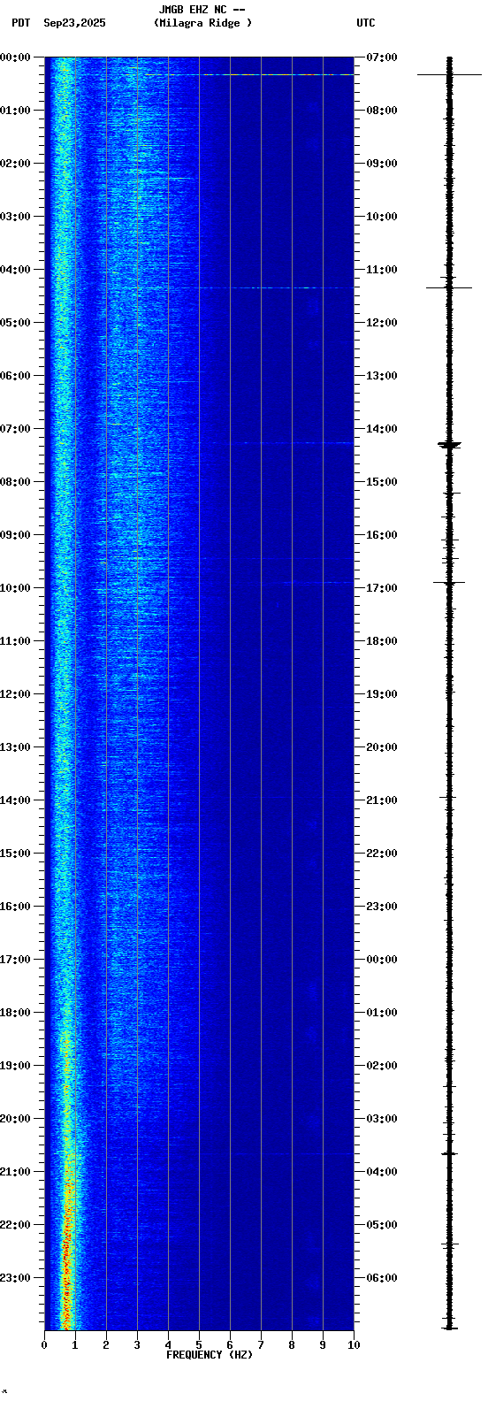This screenshot has height=1401, width=488.
Task: Click the frequency axis value 7
Action: [x=261, y=1345]
